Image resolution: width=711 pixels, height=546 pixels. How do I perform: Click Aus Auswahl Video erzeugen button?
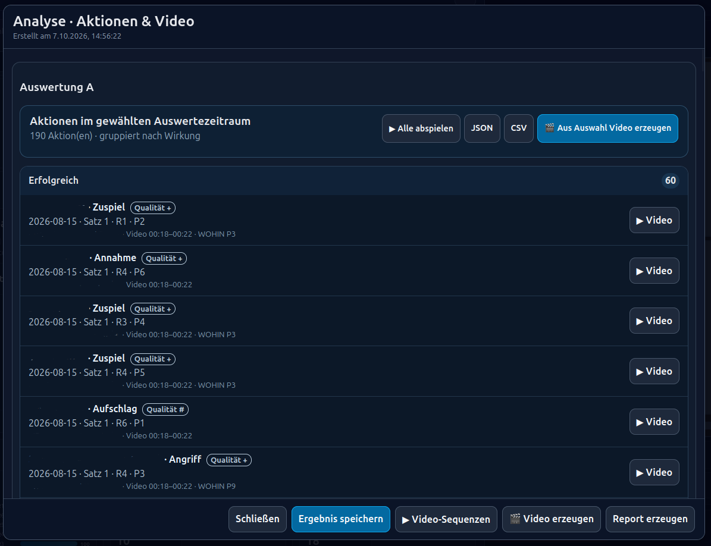click(x=607, y=128)
